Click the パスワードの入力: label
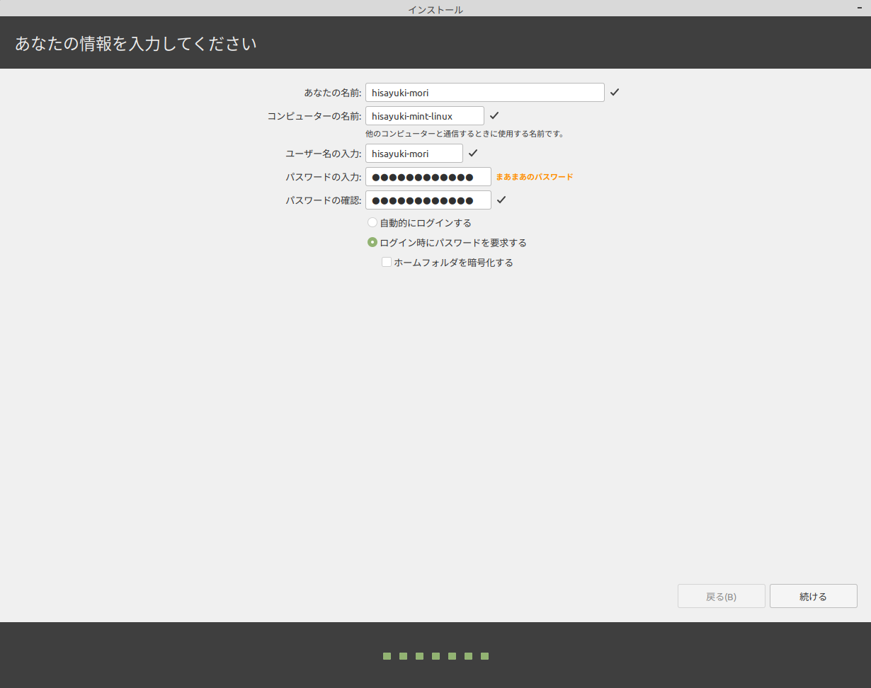This screenshot has width=871, height=688. click(x=324, y=177)
